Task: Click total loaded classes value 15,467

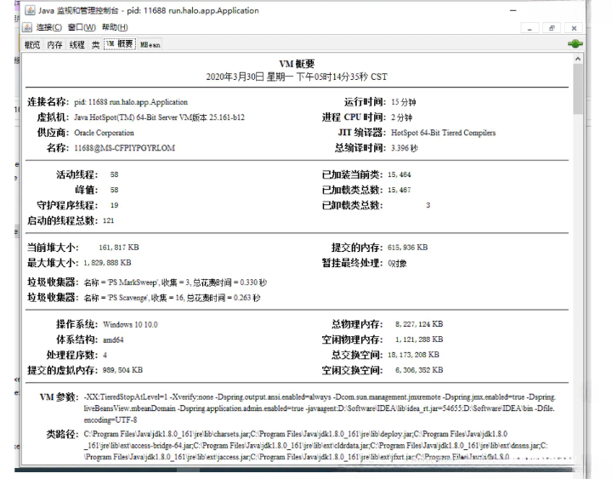Action: coord(399,190)
